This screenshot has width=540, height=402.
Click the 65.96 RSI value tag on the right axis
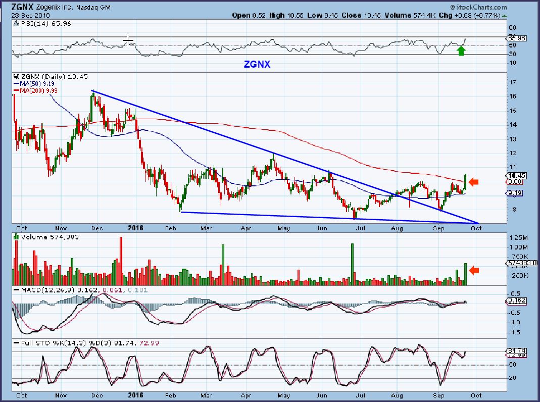517,38
